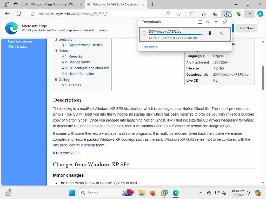Open the Windows Start menu
Image resolution: width=266 pixels, height=199 pixels.
[72, 193]
